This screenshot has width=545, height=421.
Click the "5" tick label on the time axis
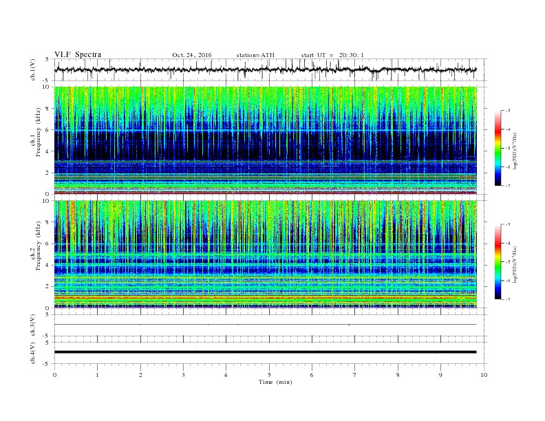269,375
